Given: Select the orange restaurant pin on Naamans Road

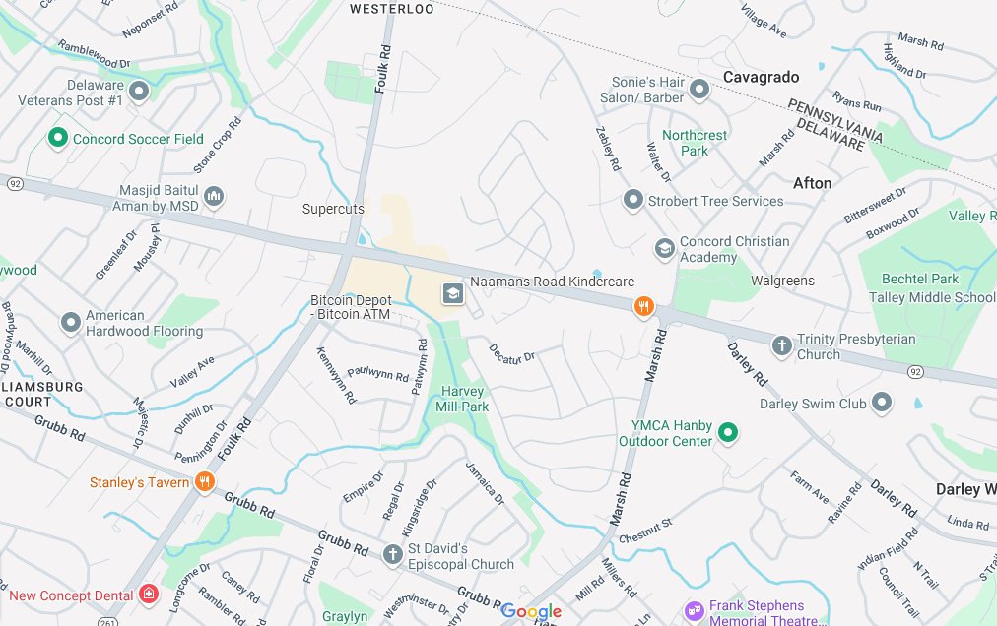Looking at the screenshot, I should click(644, 307).
